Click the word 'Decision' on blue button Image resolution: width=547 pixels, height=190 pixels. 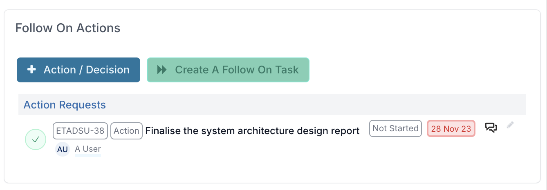[108, 70]
